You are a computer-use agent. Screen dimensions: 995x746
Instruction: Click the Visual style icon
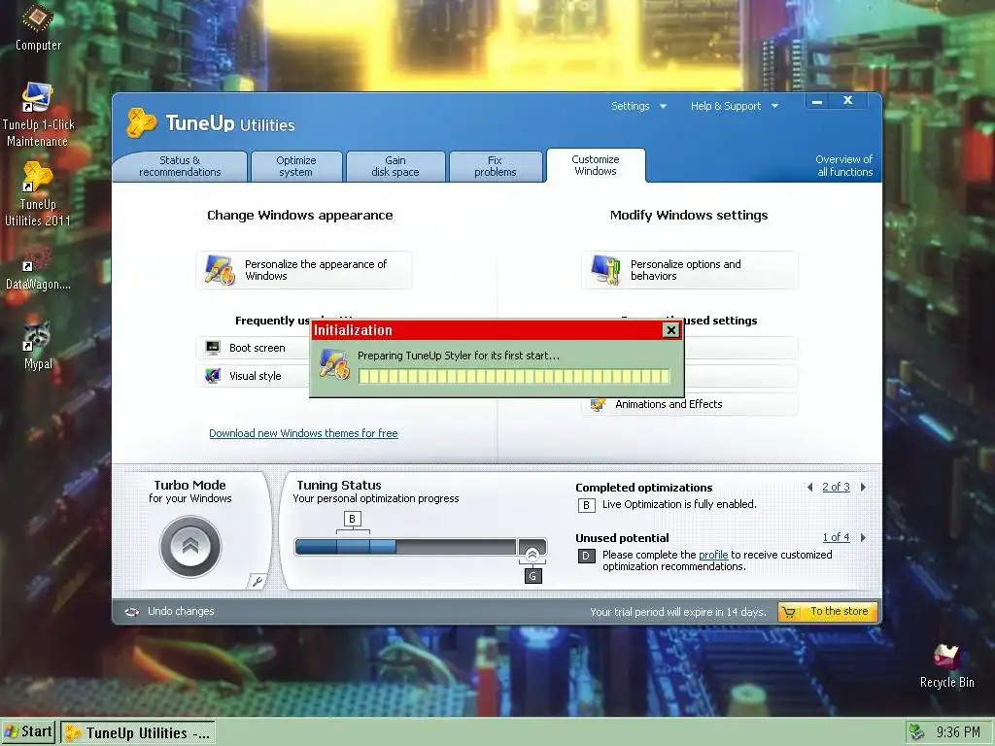[x=213, y=376]
